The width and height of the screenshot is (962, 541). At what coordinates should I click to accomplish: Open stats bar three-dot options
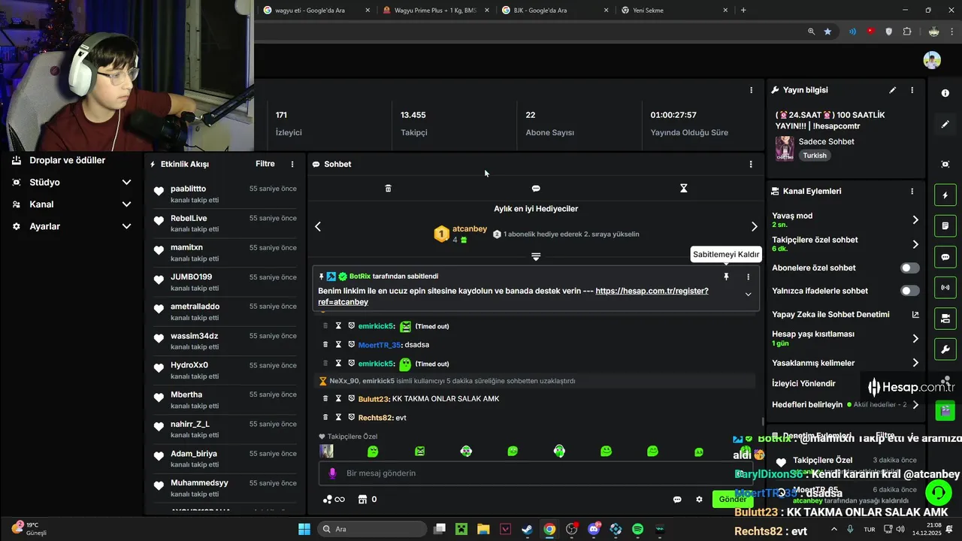pos(751,90)
